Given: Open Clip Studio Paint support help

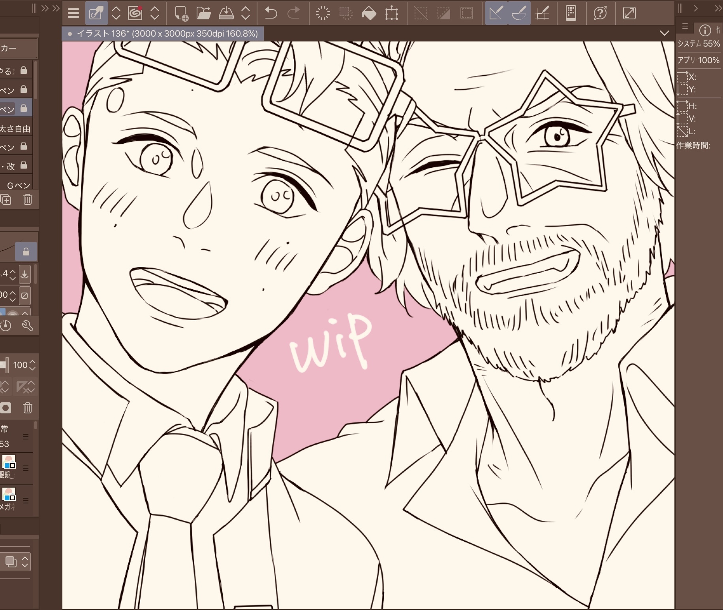Looking at the screenshot, I should point(600,13).
